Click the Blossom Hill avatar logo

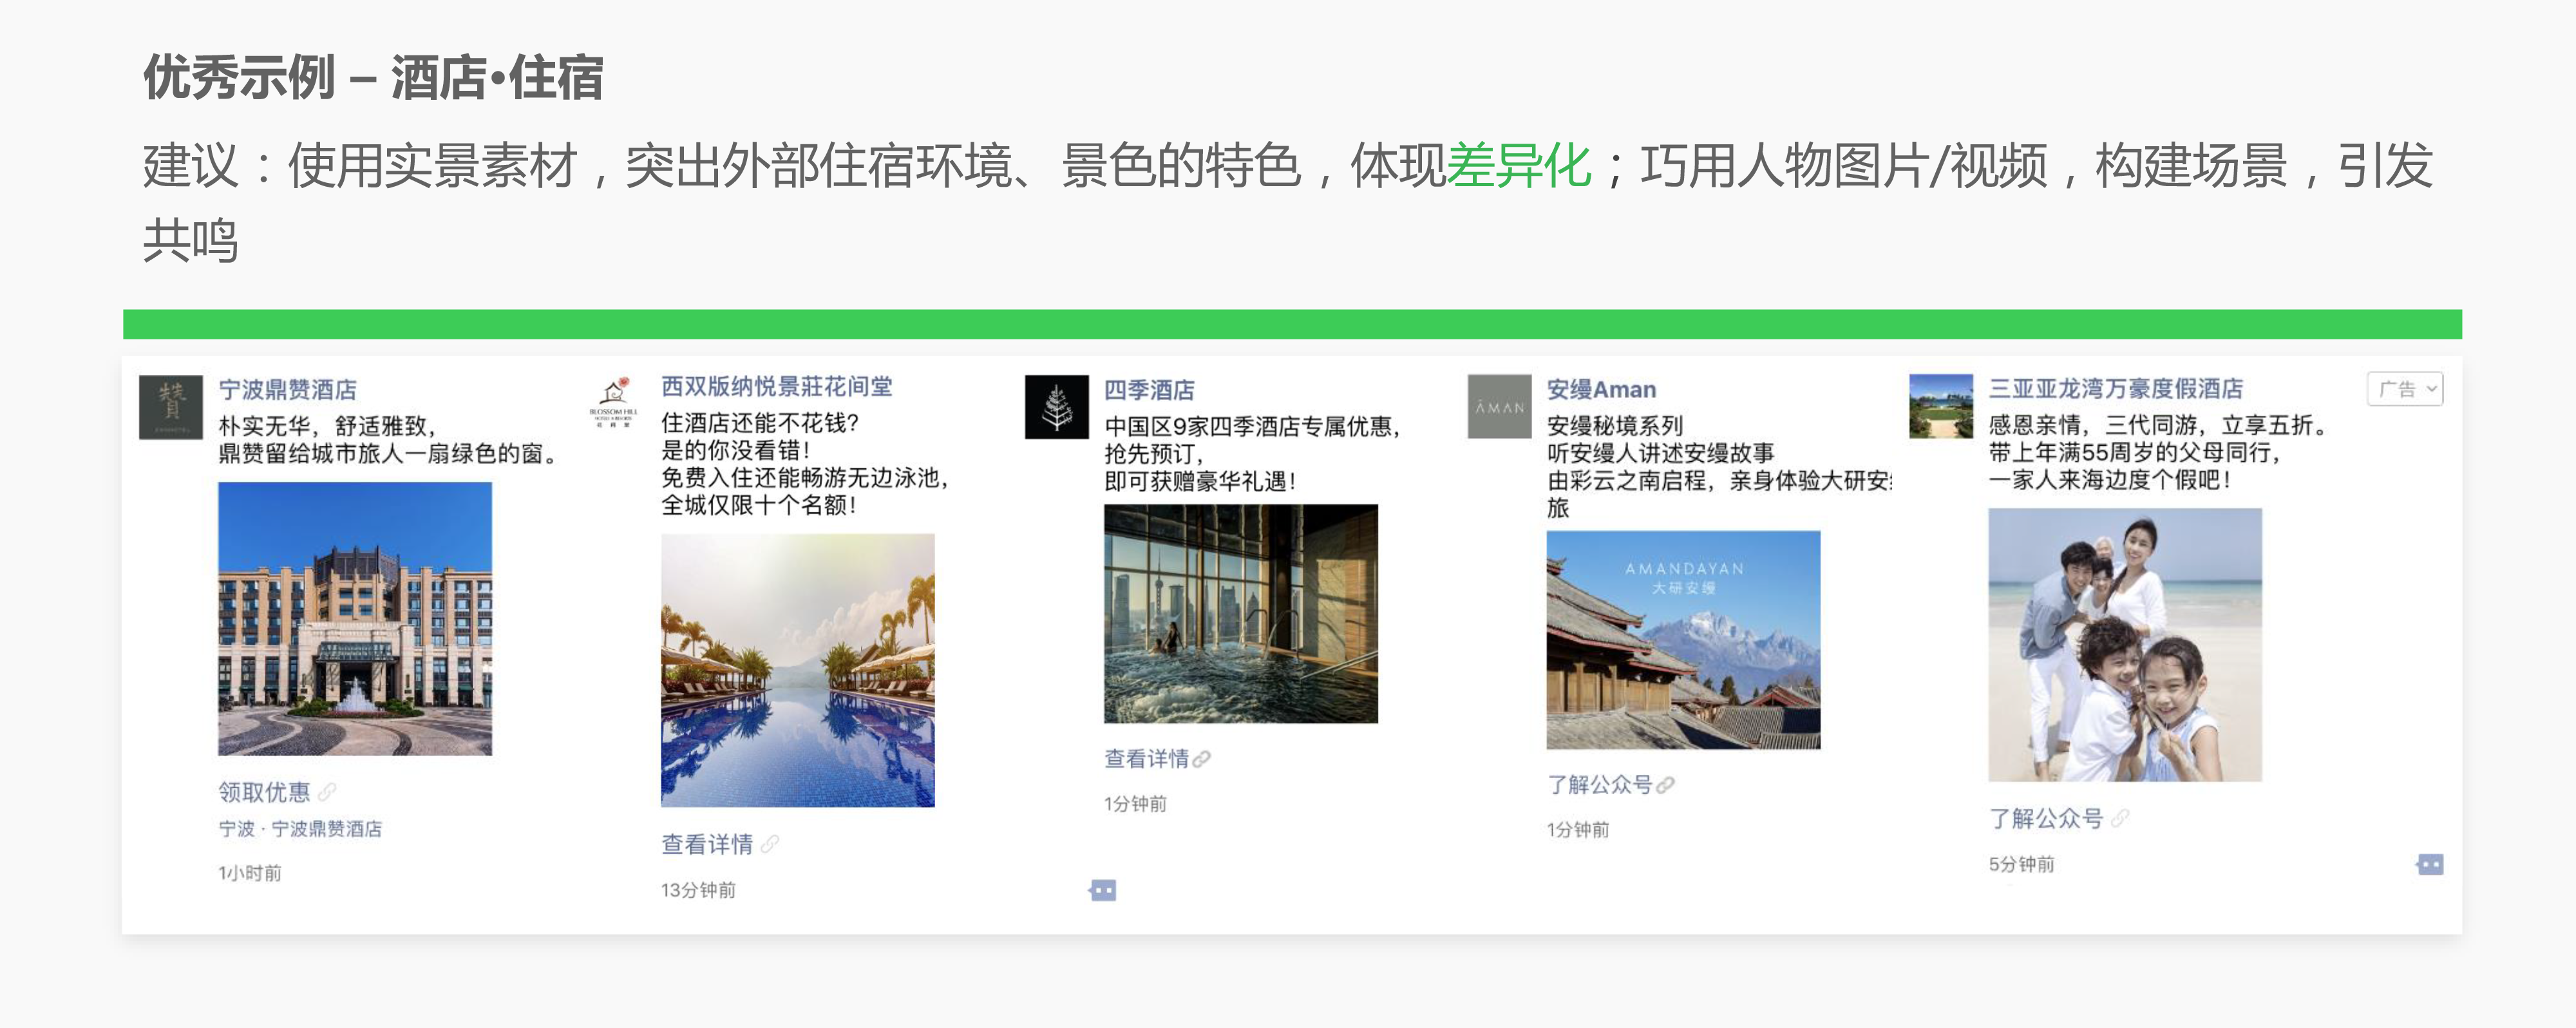coord(613,403)
